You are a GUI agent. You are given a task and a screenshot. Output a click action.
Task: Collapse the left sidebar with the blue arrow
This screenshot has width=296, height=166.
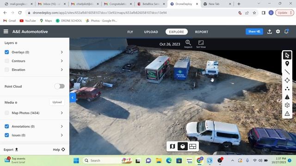pos(73,97)
